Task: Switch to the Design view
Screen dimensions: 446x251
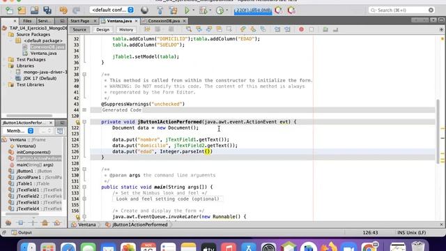Action: pyautogui.click(x=102, y=29)
